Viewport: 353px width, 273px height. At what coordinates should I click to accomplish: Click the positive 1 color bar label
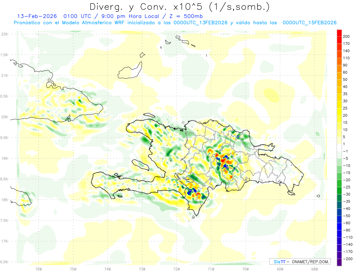(344, 144)
